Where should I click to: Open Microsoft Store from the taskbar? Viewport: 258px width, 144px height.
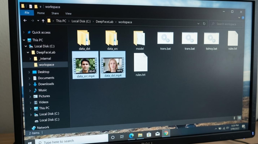point(149,134)
